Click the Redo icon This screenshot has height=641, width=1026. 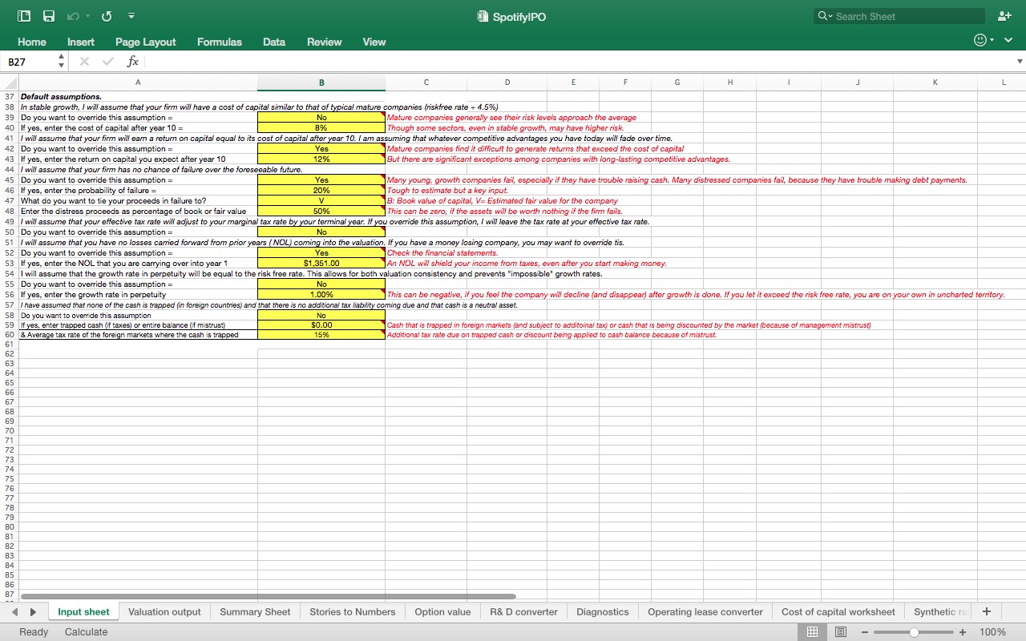coord(105,15)
